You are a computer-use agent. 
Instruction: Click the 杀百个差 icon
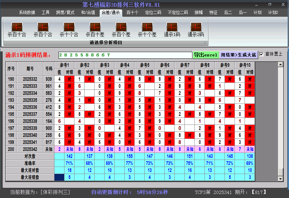121,27
